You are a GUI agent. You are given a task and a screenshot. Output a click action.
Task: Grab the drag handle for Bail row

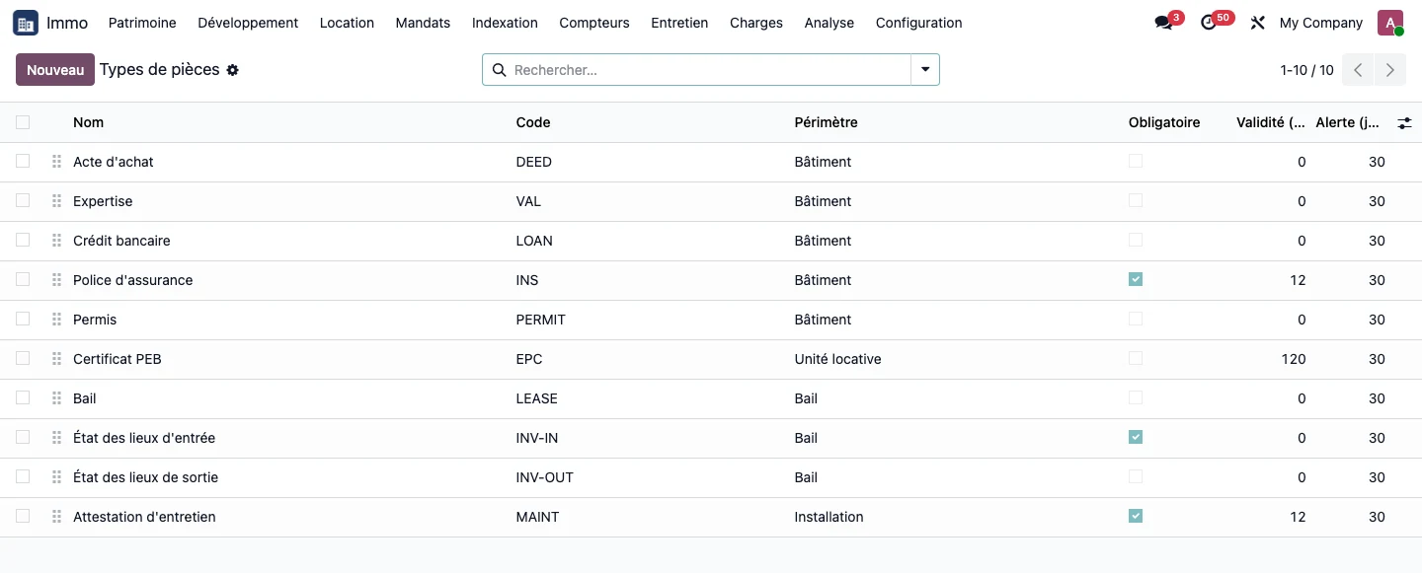pos(57,398)
